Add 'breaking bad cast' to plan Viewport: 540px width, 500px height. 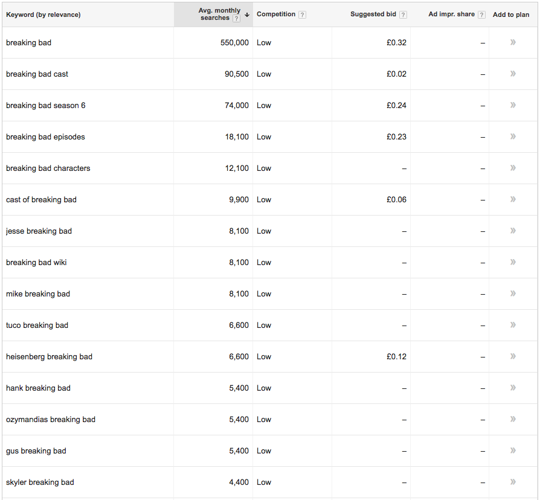click(x=513, y=74)
